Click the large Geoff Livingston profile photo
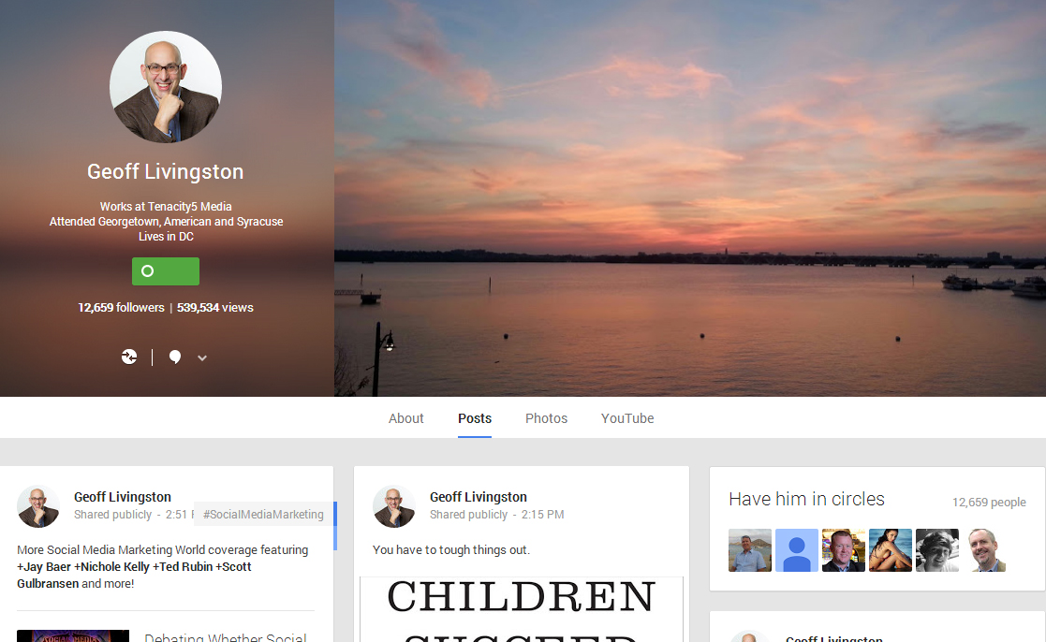 166,87
